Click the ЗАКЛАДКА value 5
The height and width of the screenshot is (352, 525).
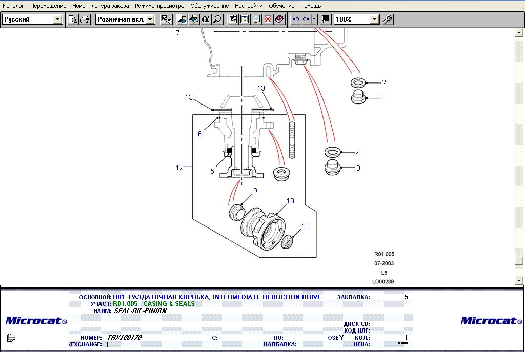pyautogui.click(x=407, y=297)
